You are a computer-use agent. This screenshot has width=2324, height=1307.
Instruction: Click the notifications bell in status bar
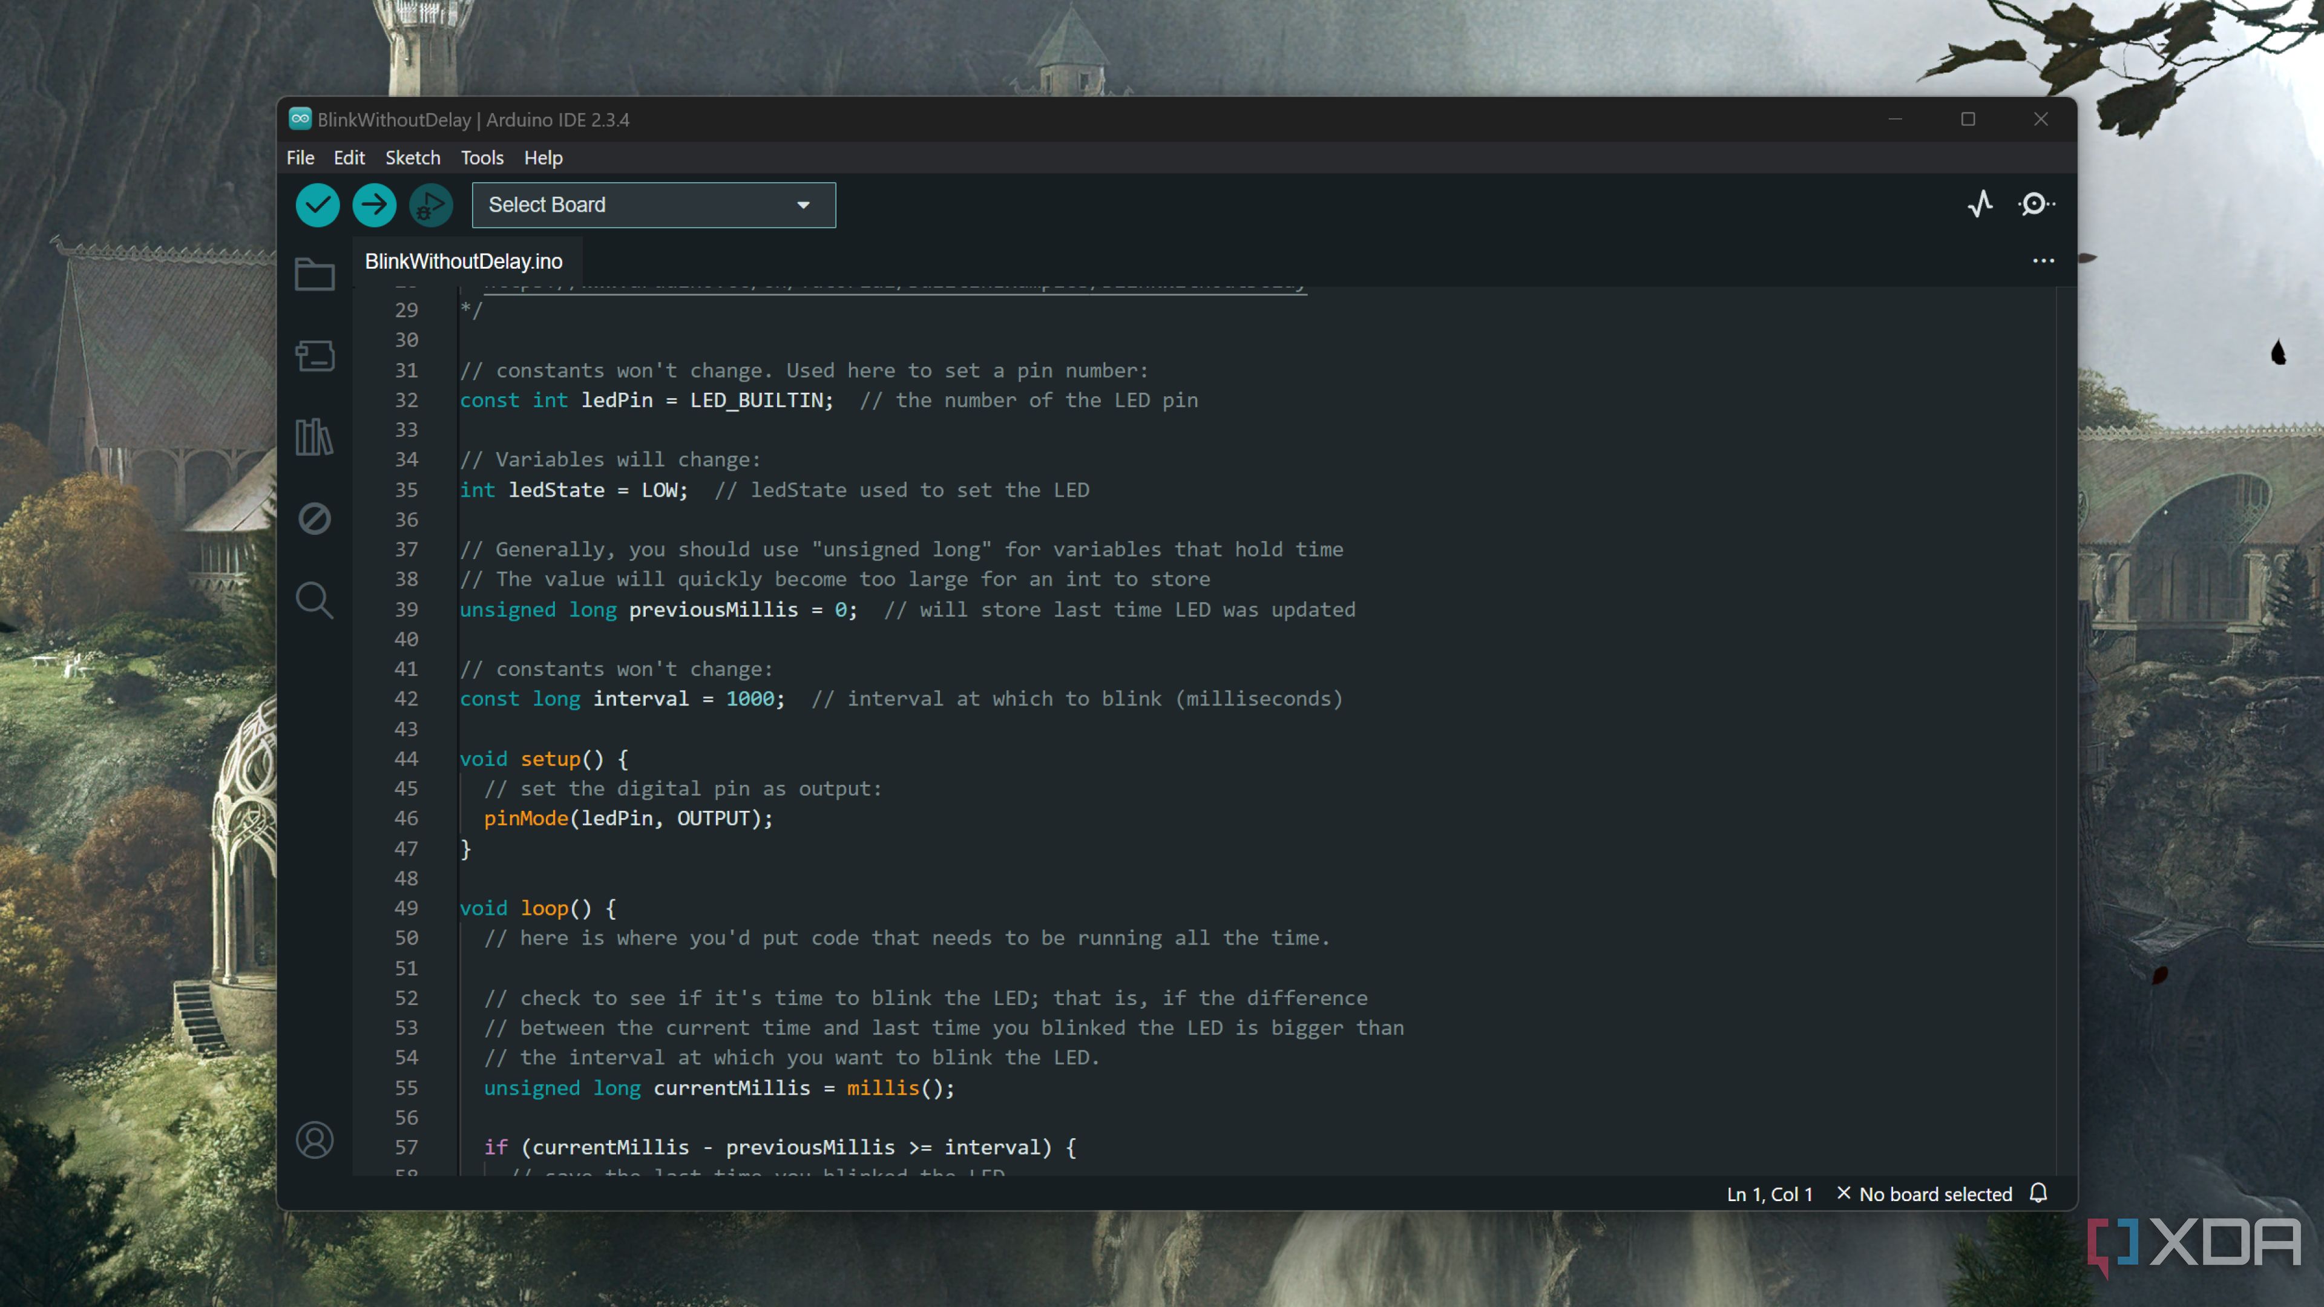pyautogui.click(x=2038, y=1193)
